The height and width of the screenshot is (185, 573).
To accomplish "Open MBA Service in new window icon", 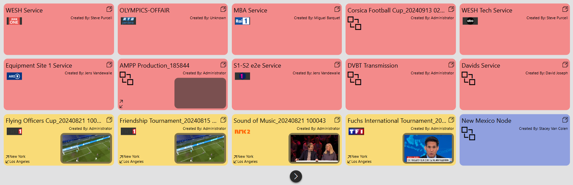I will click(x=337, y=9).
